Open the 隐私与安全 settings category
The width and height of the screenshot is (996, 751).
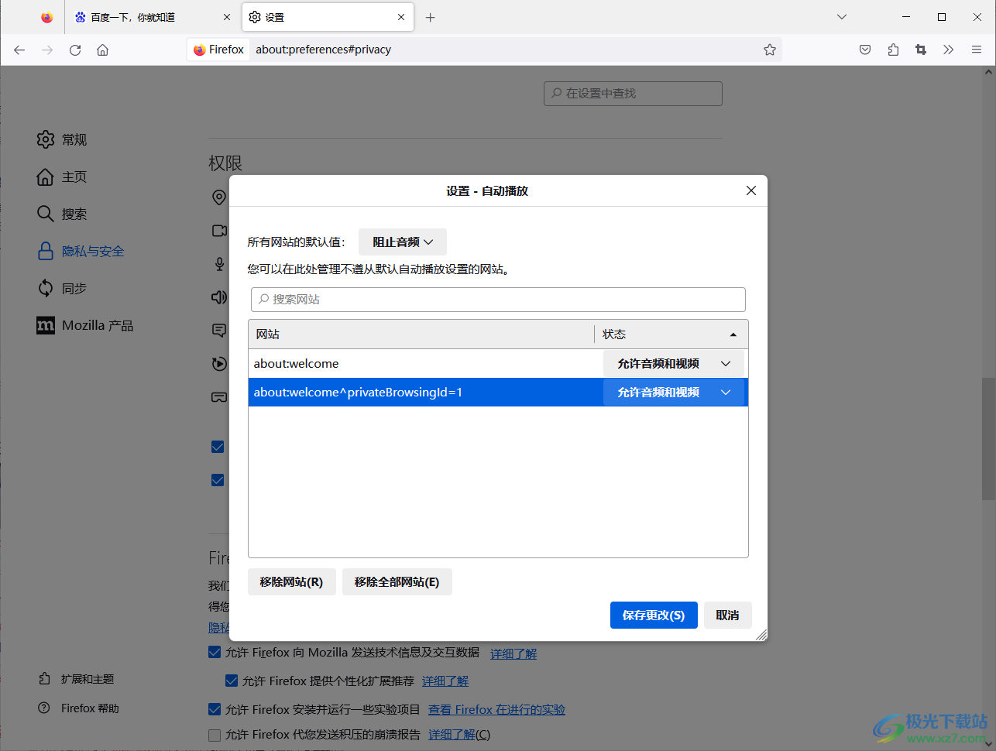tap(81, 251)
